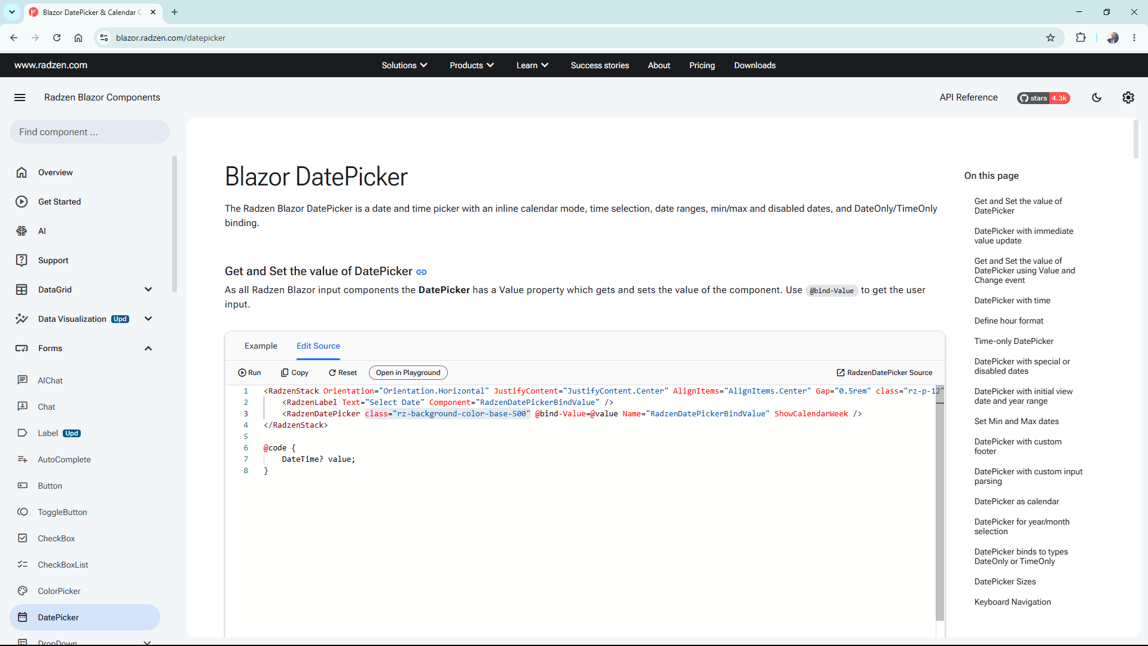The image size is (1148, 646).
Task: Click the heading anchor link icon
Action: [422, 272]
